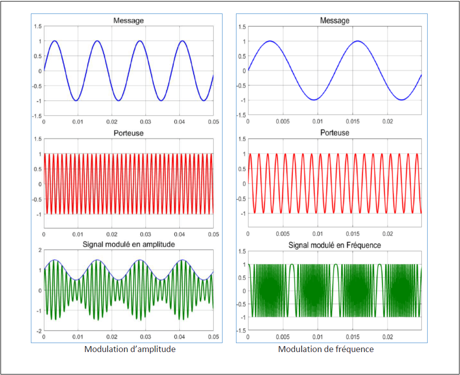Select the Porteuse title above the right carrier plot
The height and width of the screenshot is (375, 460).
tap(335, 133)
